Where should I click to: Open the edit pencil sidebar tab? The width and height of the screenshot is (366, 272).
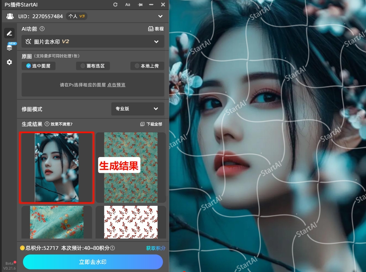(9, 33)
